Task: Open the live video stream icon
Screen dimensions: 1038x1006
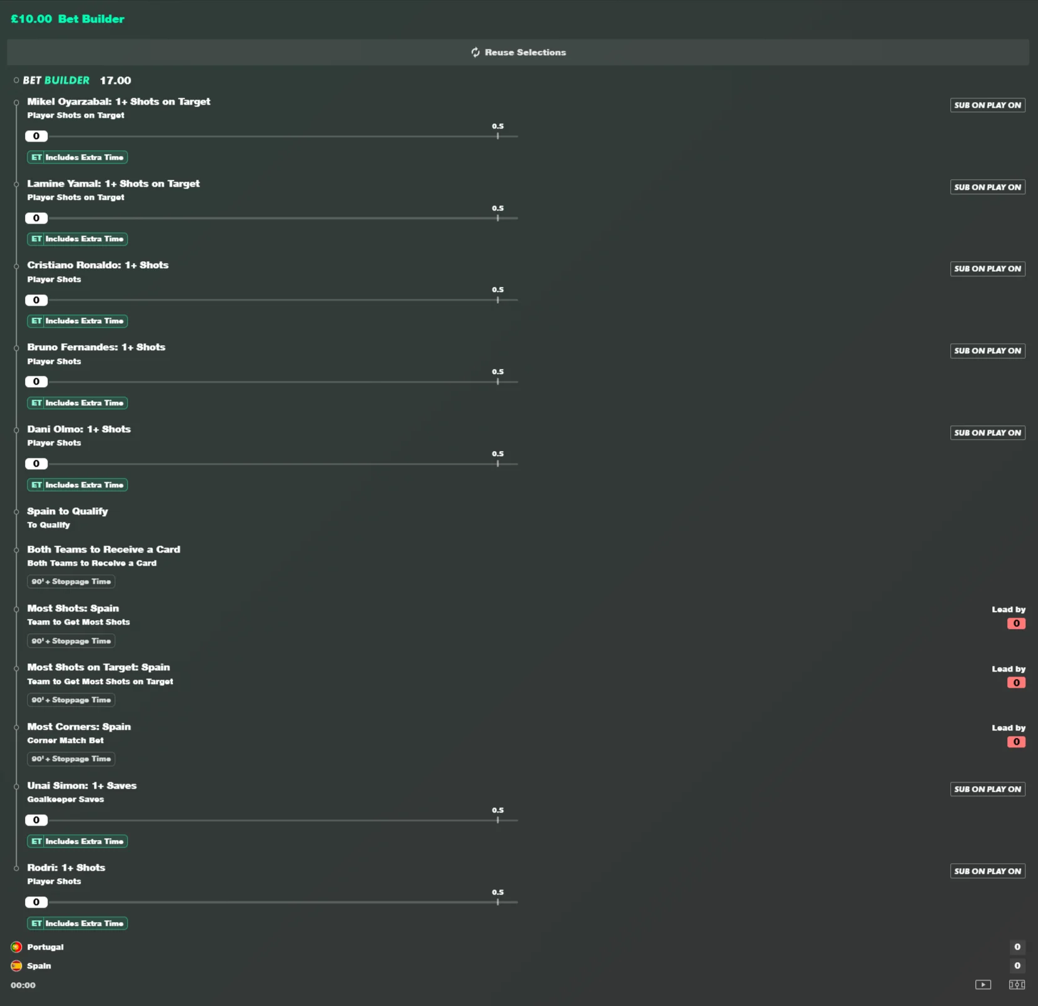Action: coord(983,985)
